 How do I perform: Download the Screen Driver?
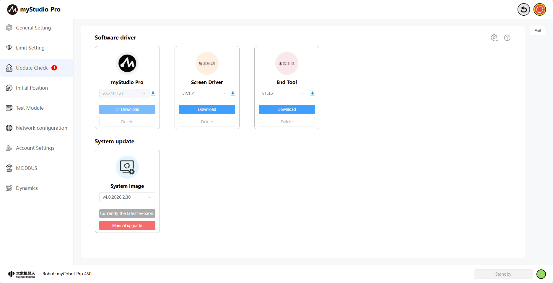[207, 109]
